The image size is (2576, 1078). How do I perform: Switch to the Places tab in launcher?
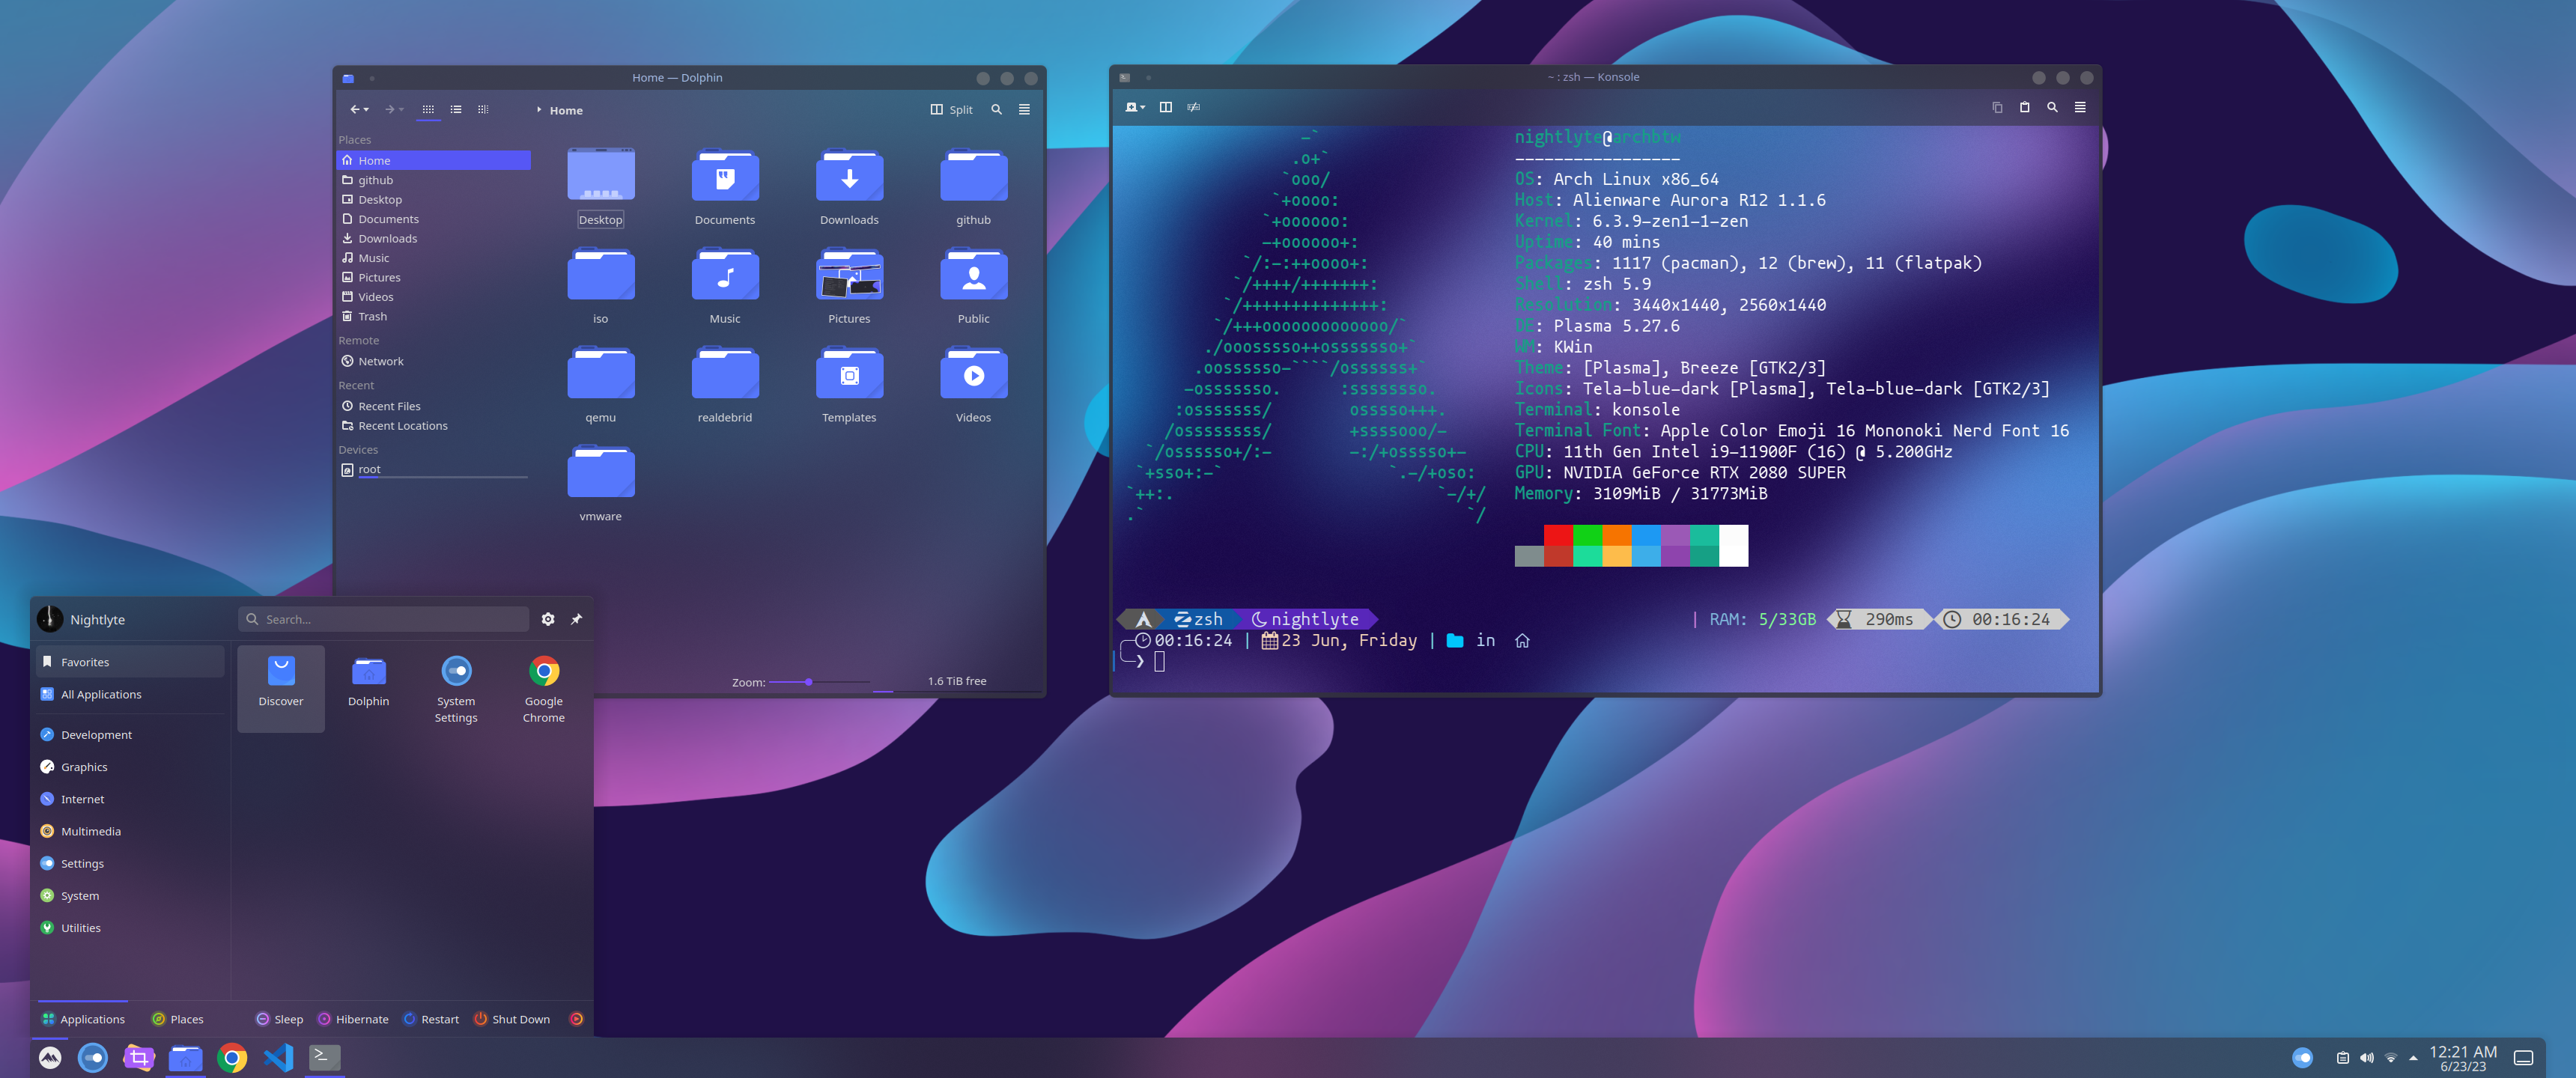pos(178,1019)
